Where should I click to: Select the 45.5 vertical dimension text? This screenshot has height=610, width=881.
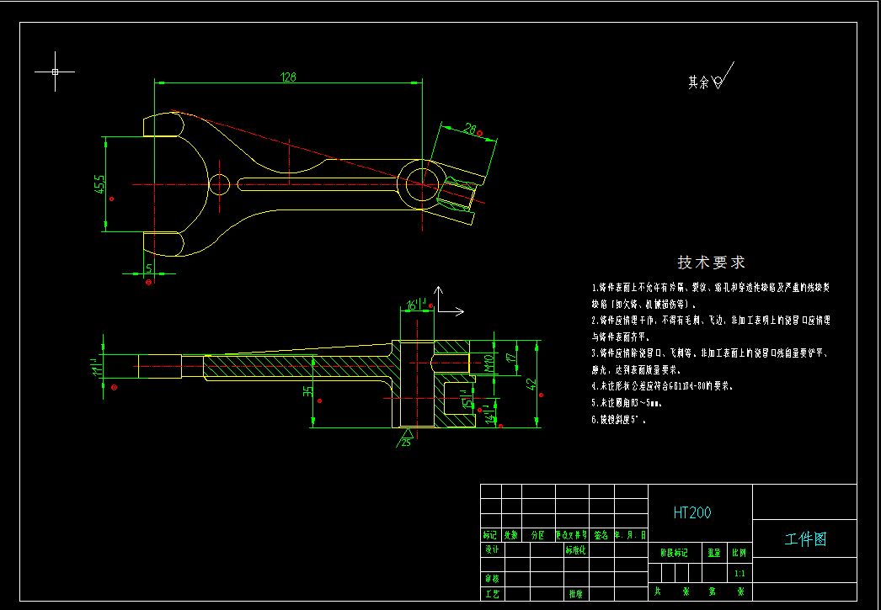[99, 184]
